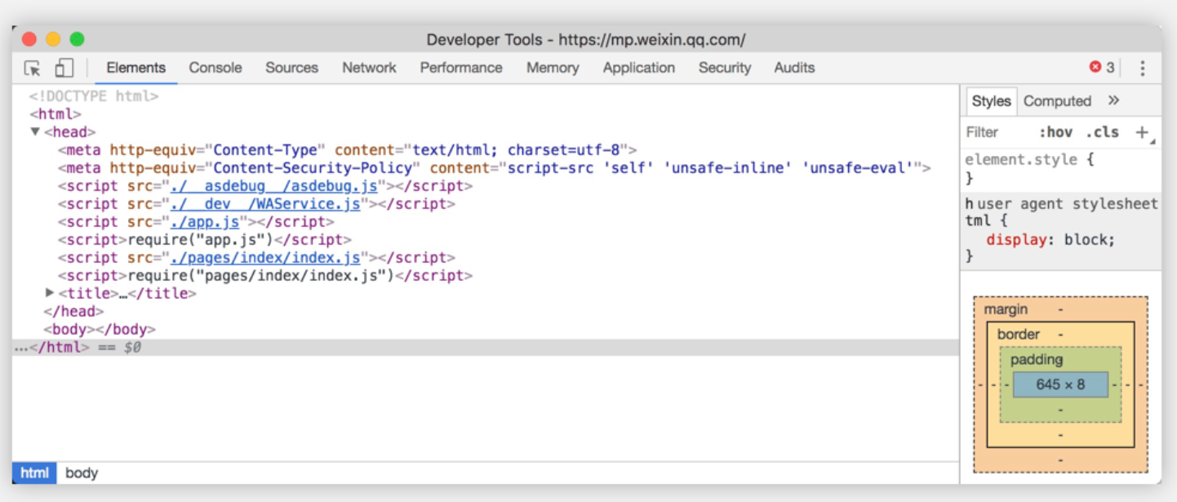This screenshot has height=502, width=1177.
Task: Open the Application tab
Action: (639, 68)
